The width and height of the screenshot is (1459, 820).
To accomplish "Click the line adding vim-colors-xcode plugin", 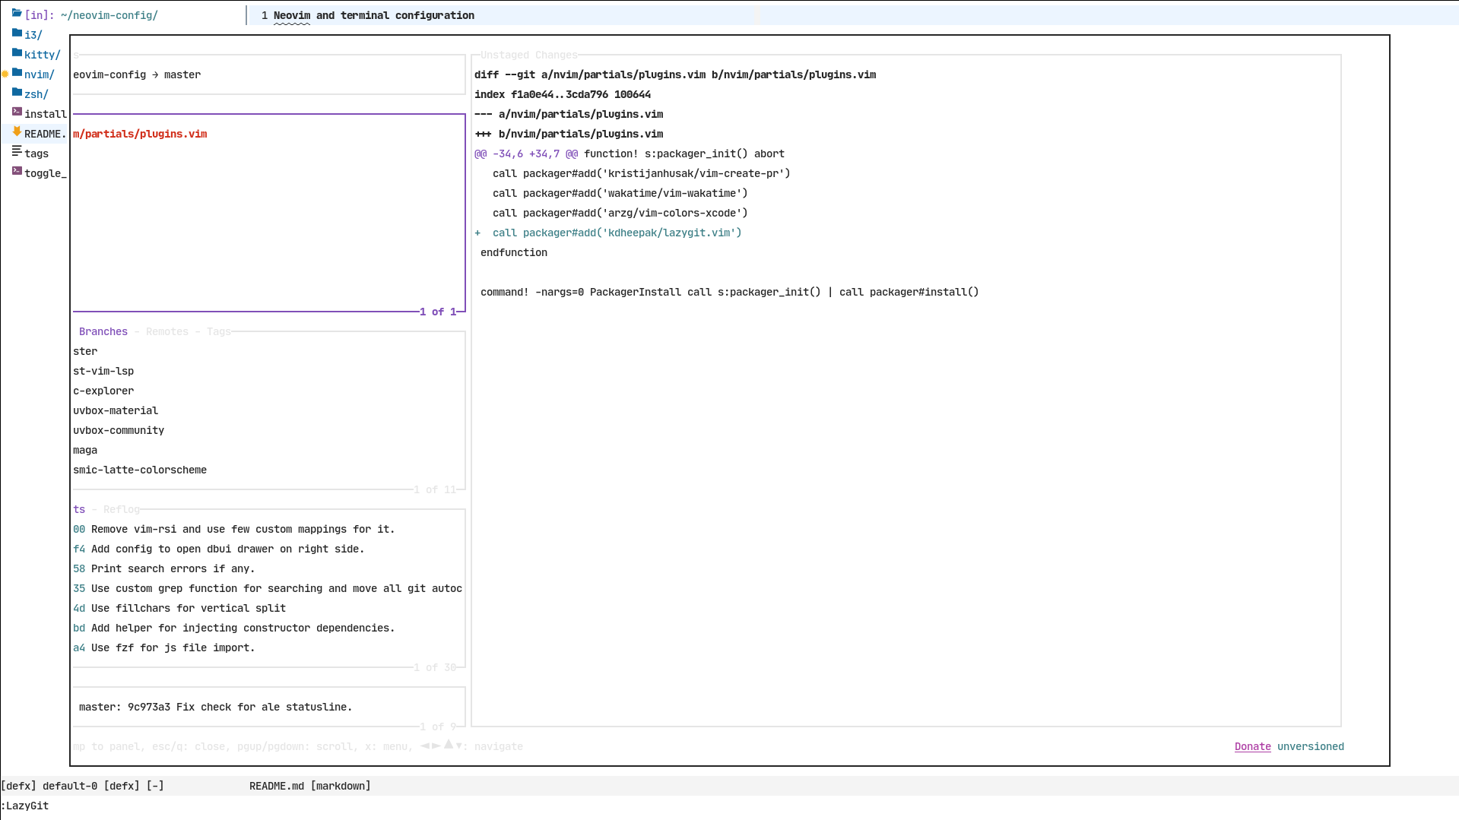I will coord(620,213).
